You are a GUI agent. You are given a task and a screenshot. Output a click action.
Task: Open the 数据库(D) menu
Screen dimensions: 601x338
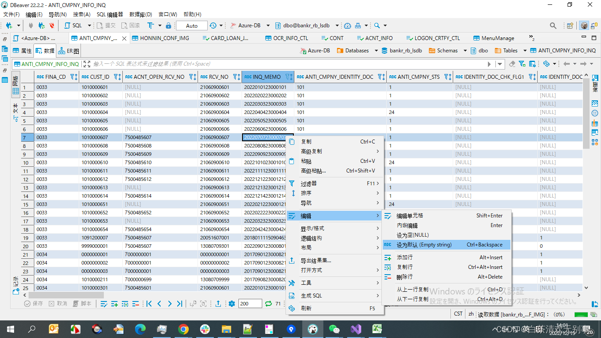coord(141,15)
